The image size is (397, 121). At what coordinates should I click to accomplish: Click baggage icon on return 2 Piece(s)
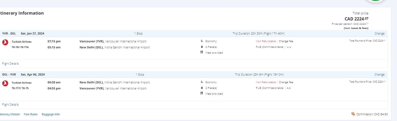(202, 88)
